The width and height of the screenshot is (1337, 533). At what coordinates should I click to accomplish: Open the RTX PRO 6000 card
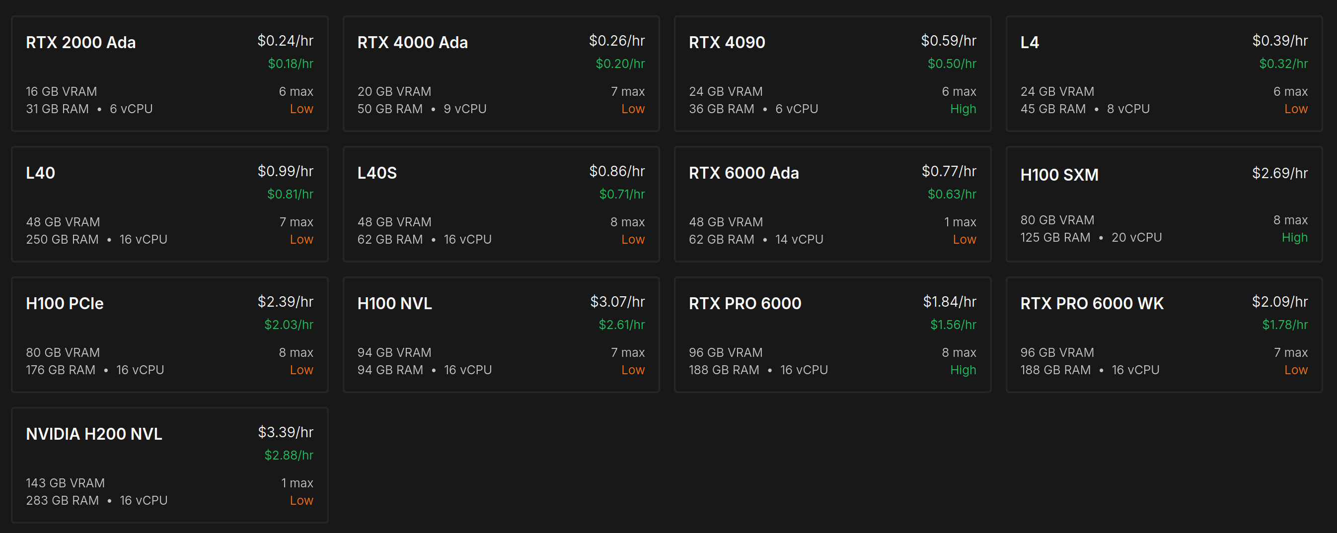tap(831, 334)
